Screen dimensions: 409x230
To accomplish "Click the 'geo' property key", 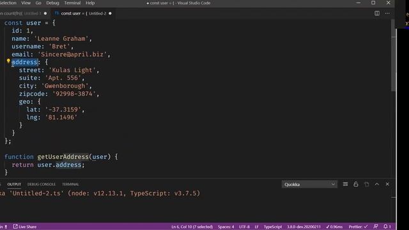I will [x=24, y=102].
